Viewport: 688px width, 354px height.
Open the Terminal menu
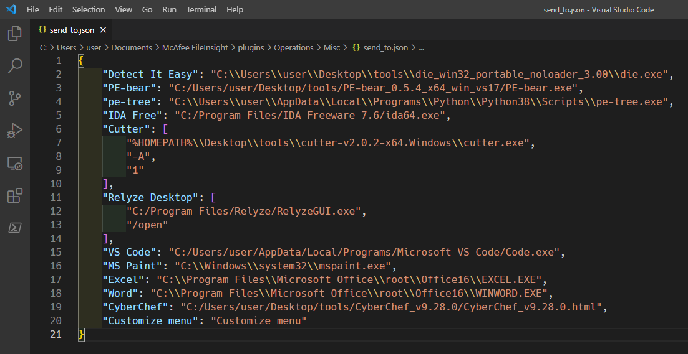[x=201, y=9]
